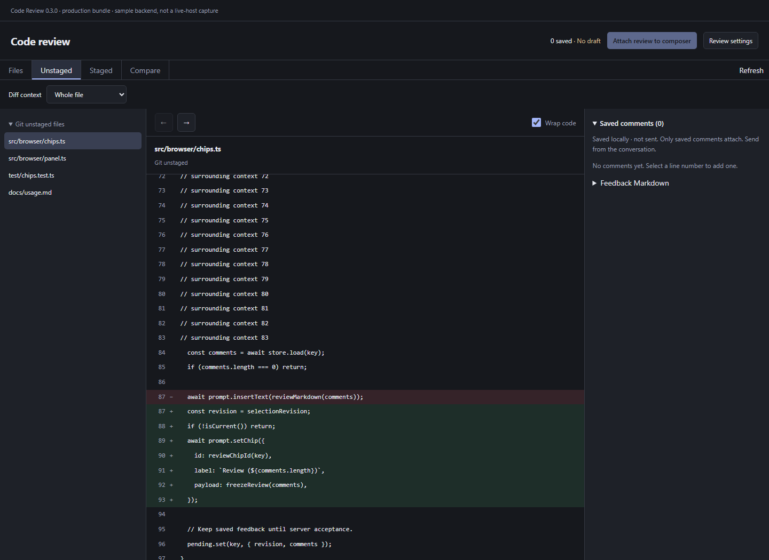This screenshot has height=560, width=769.
Task: Open test/chips.test.ts in file list
Action: pyautogui.click(x=73, y=175)
